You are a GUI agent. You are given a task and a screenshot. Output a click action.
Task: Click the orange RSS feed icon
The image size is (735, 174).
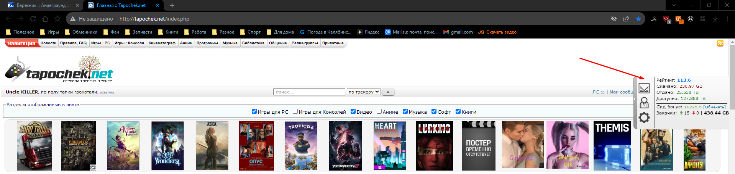720,43
